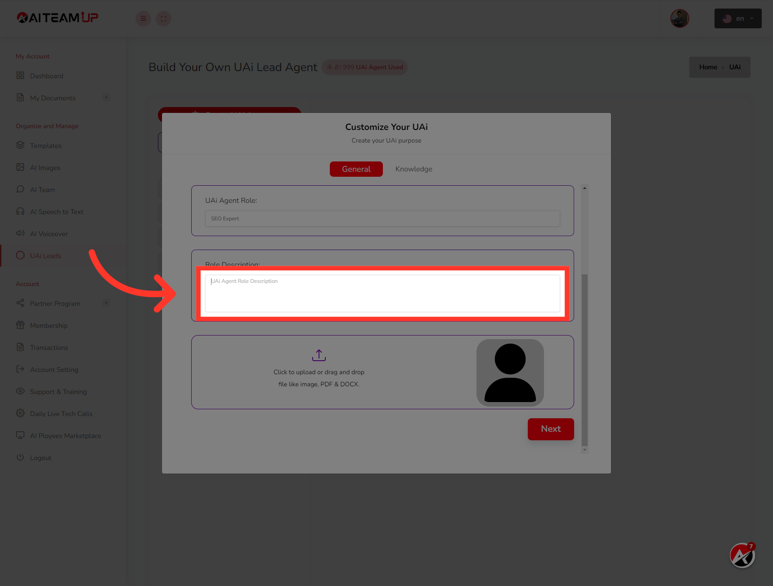Click the My Documents file icon
Image resolution: width=773 pixels, height=586 pixels.
pos(20,98)
